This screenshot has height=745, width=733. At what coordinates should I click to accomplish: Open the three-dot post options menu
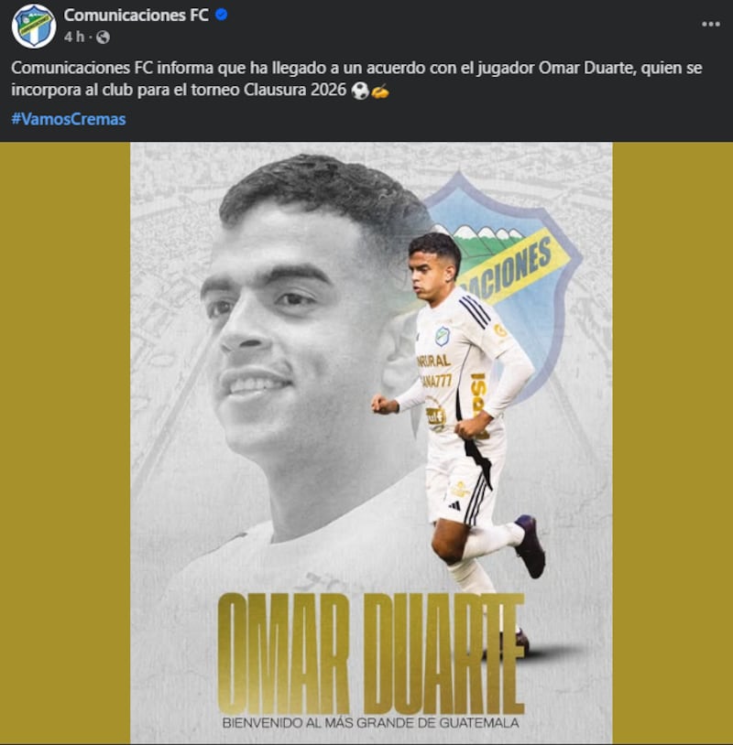coord(711,24)
